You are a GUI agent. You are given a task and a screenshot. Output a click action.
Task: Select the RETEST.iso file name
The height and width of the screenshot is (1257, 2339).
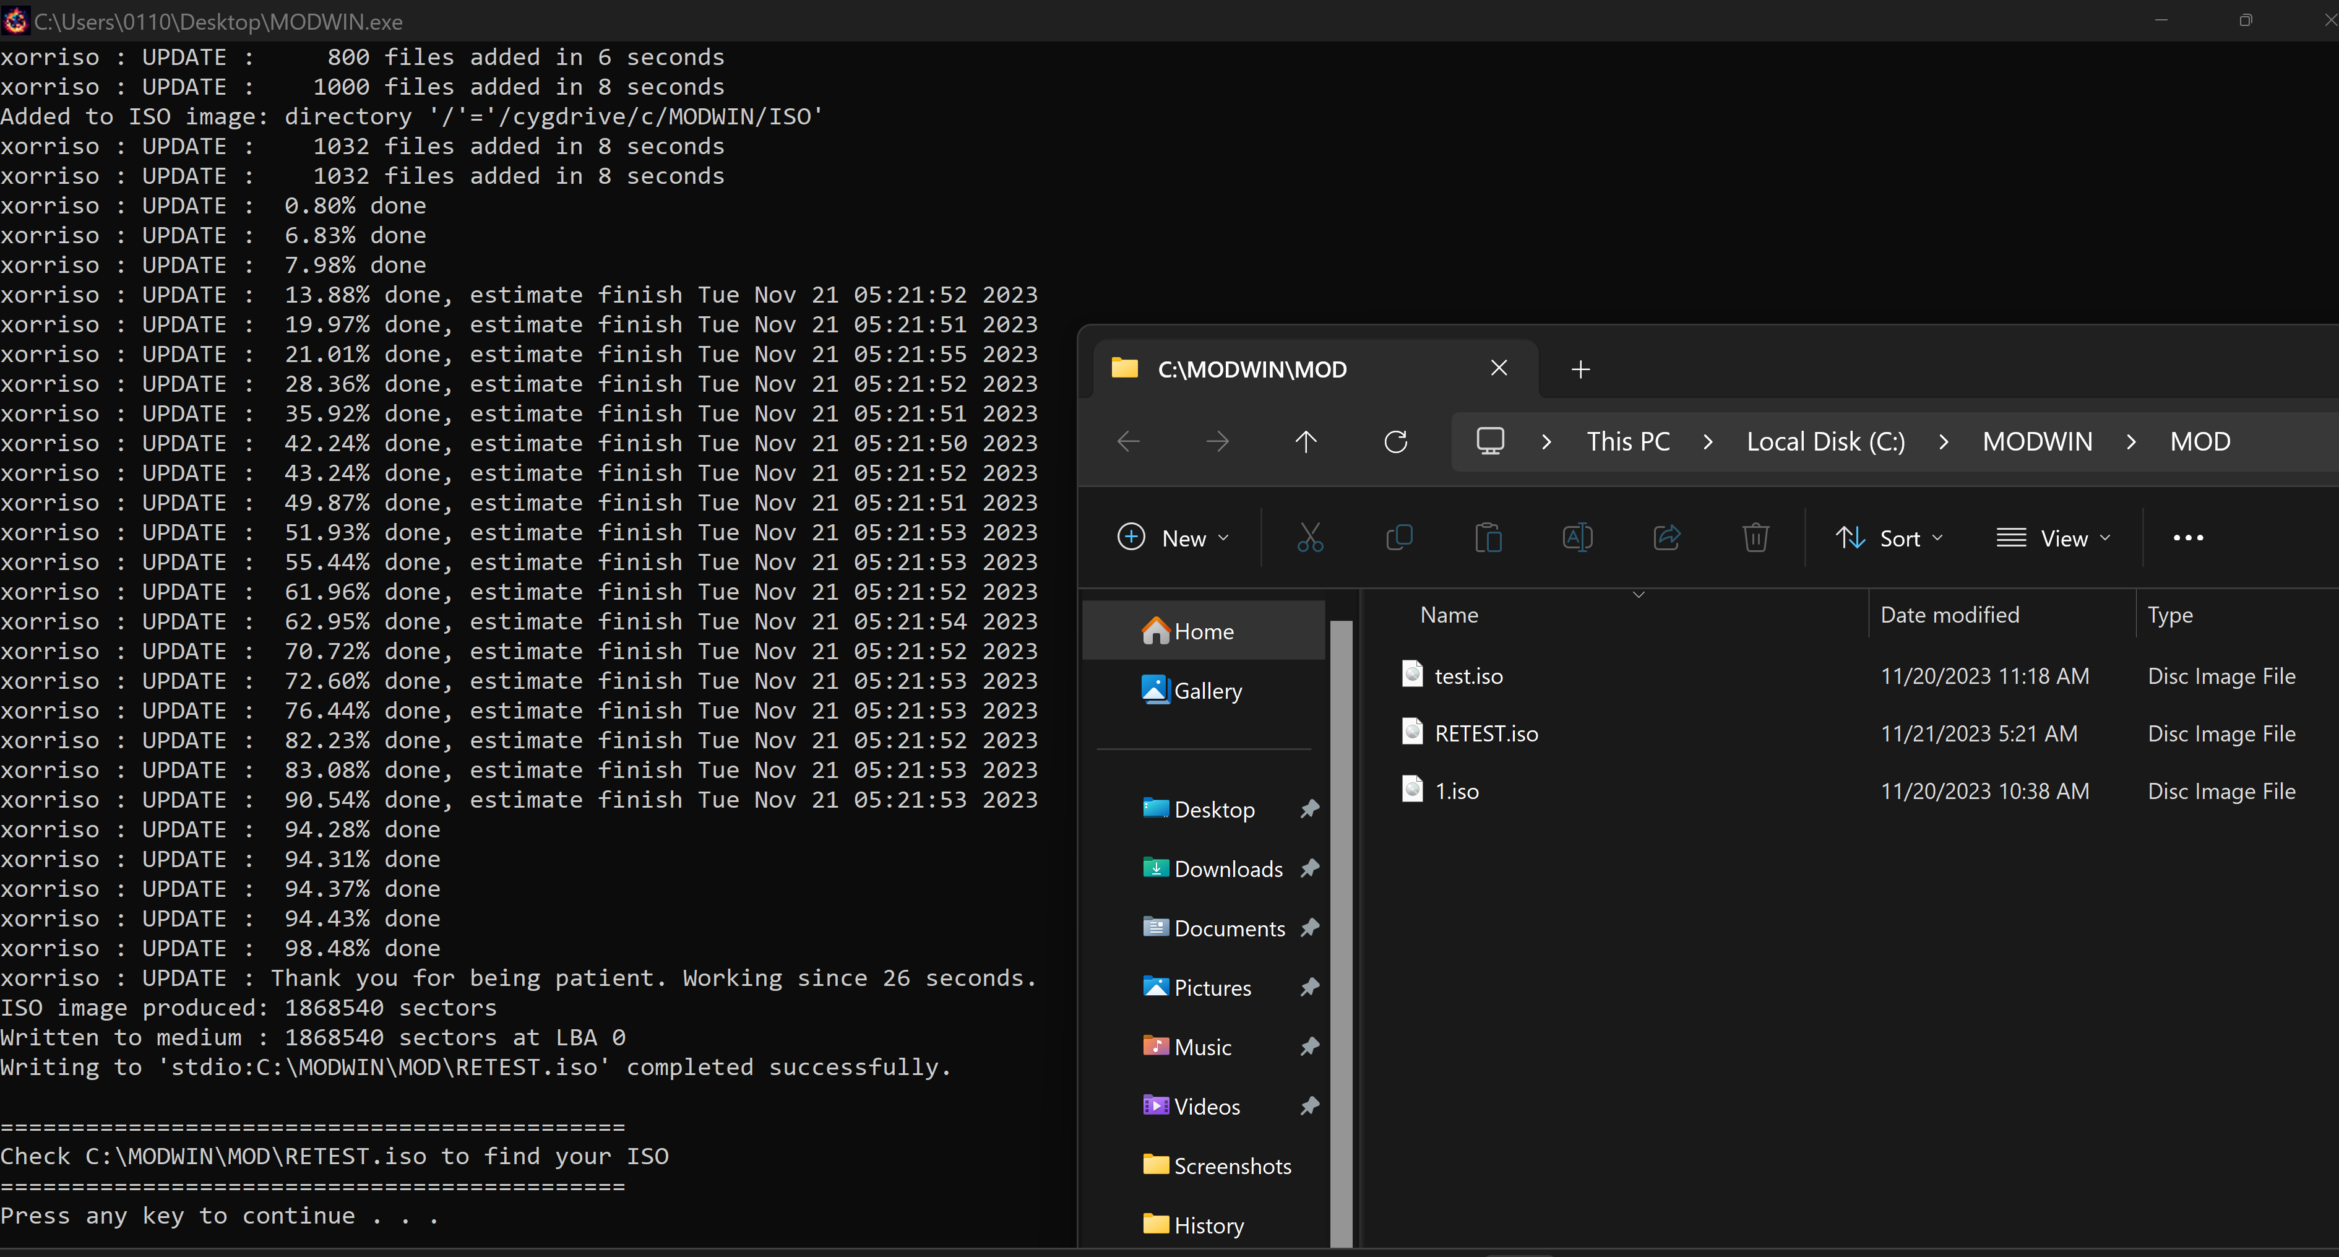[x=1486, y=733]
